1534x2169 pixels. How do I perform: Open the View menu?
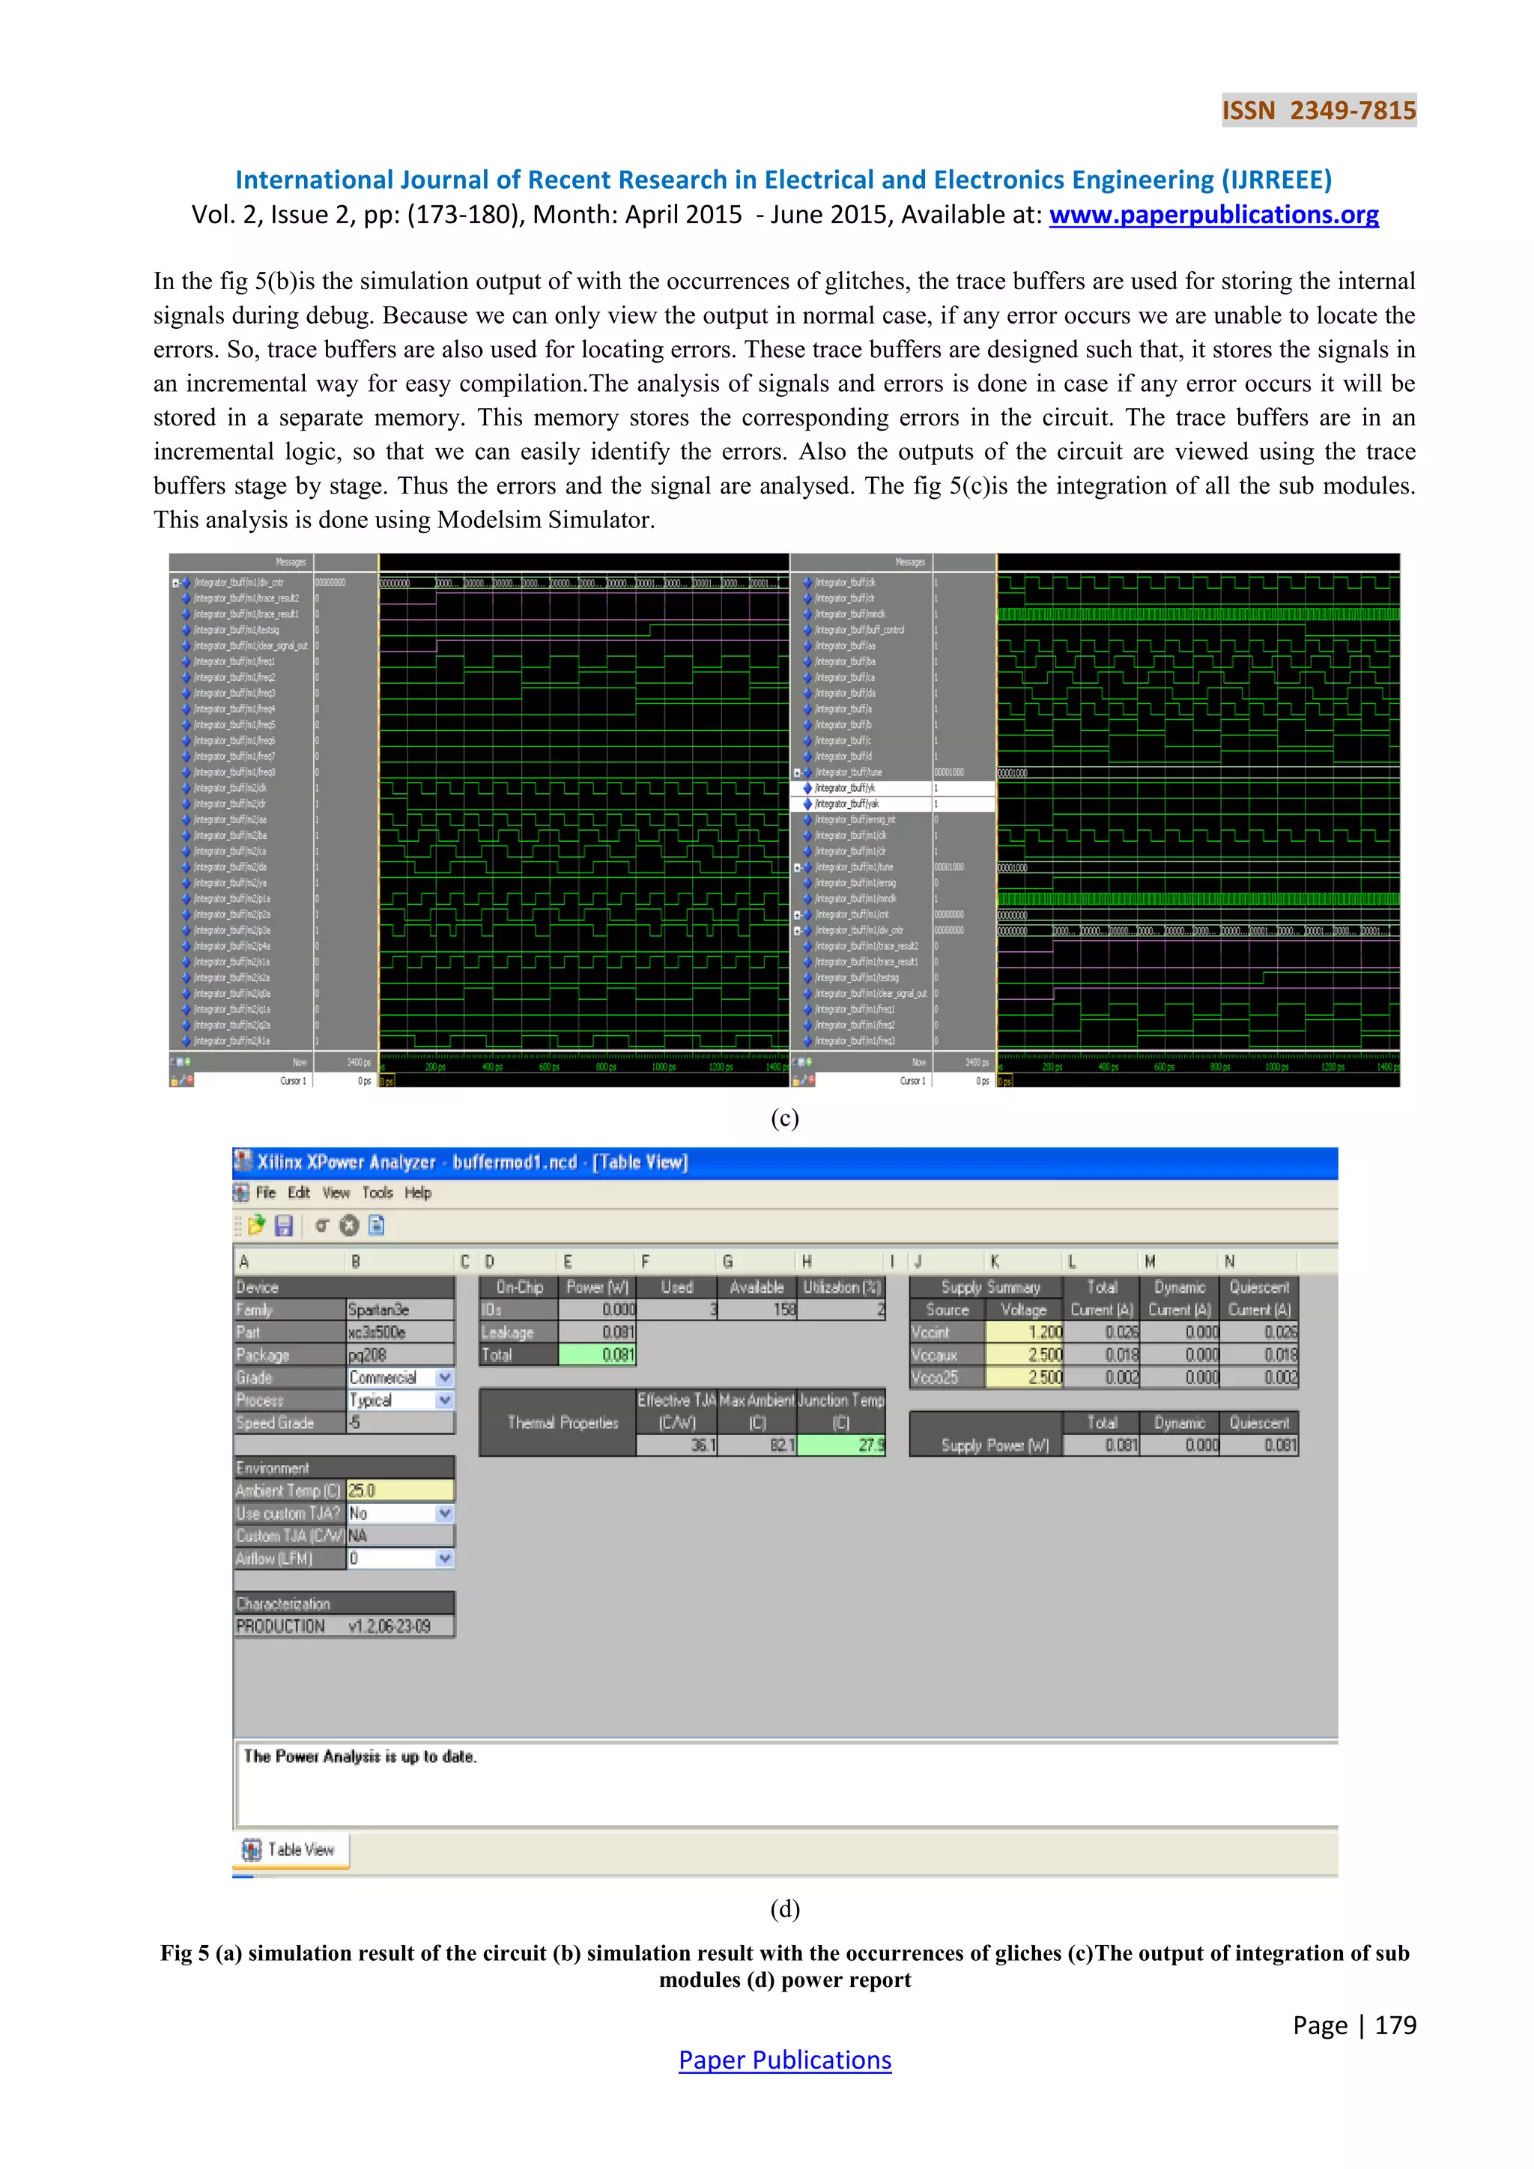(336, 1193)
